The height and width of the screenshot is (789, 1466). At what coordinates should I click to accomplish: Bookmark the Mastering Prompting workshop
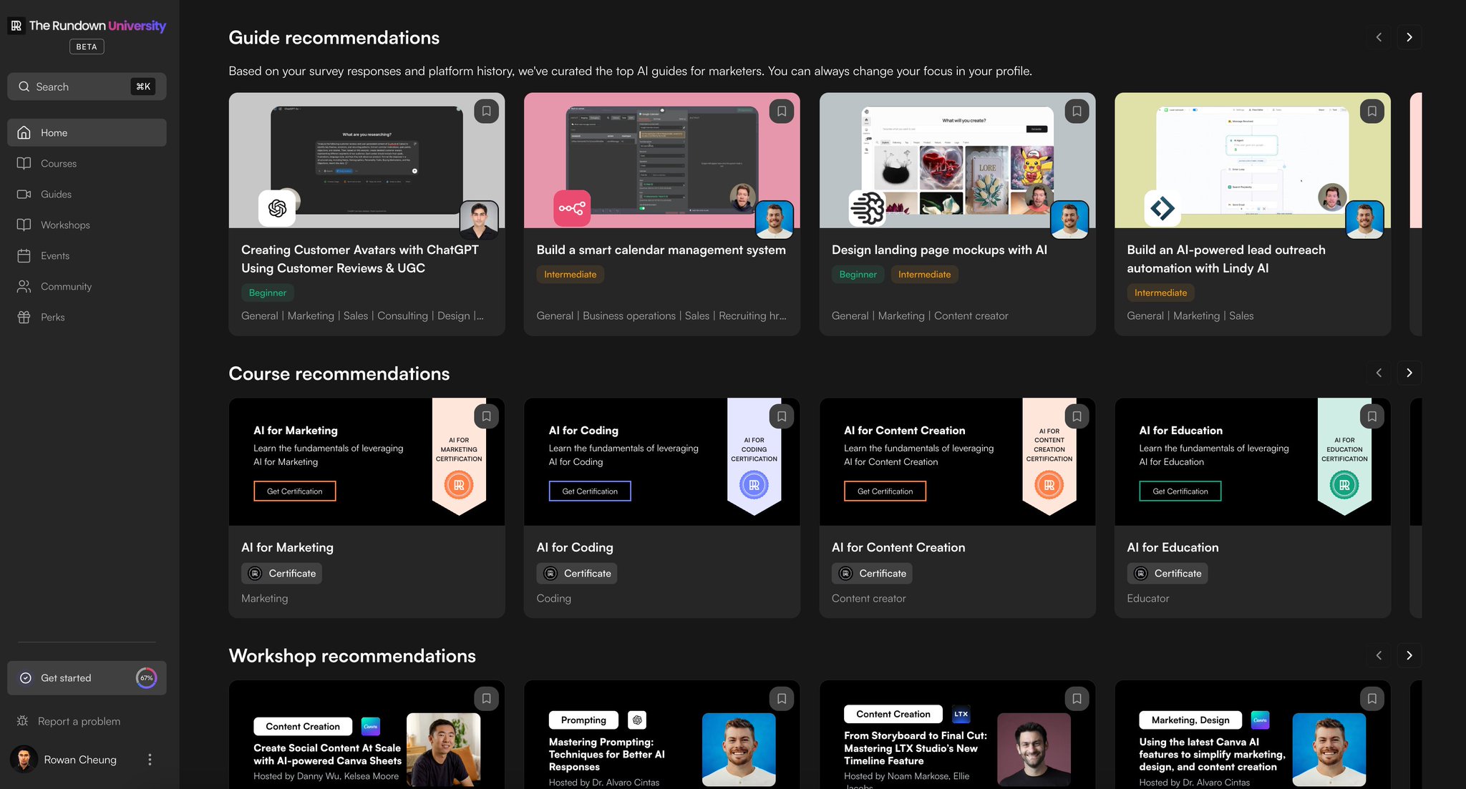[x=782, y=698]
